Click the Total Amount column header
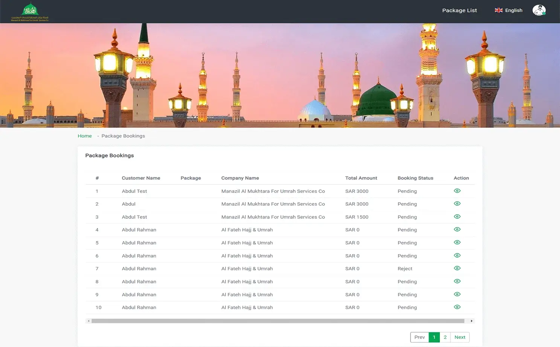 click(361, 178)
